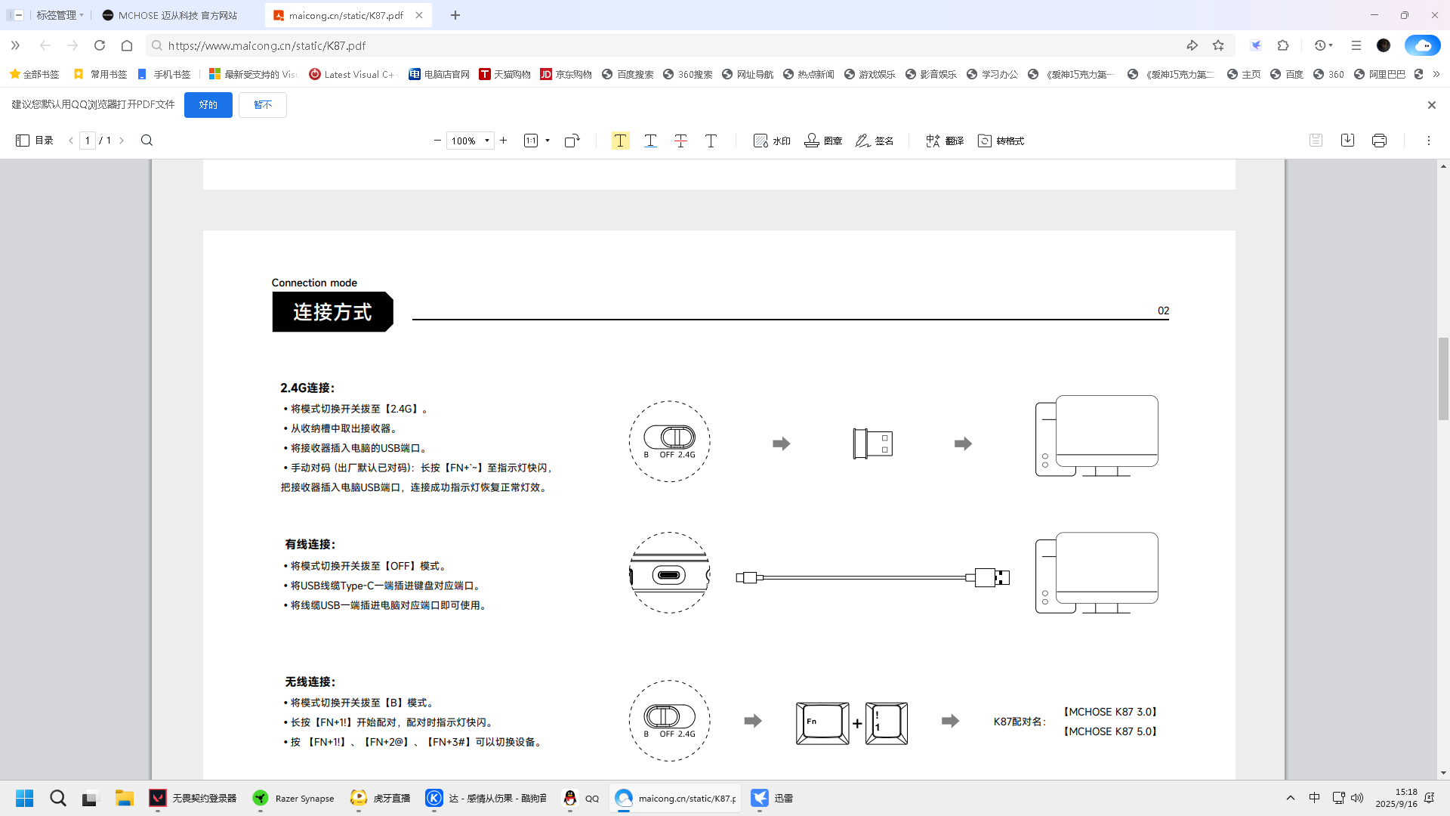Image resolution: width=1450 pixels, height=816 pixels.
Task: Select the strikethrough text tool
Action: click(x=680, y=141)
